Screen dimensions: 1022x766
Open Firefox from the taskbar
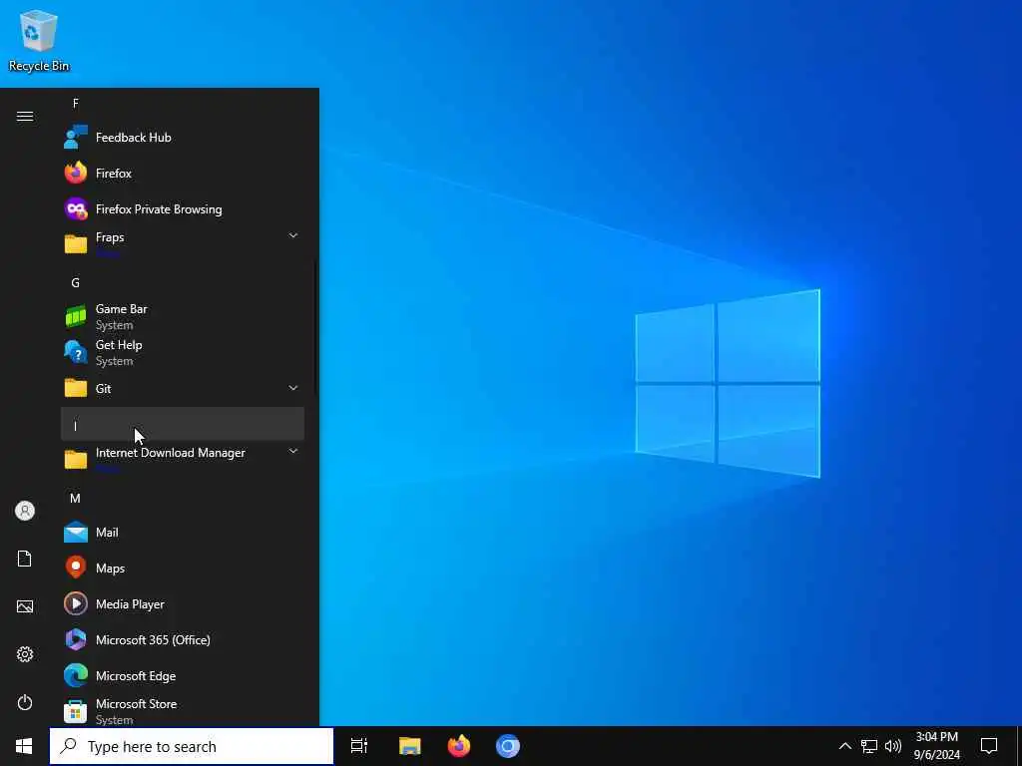459,746
